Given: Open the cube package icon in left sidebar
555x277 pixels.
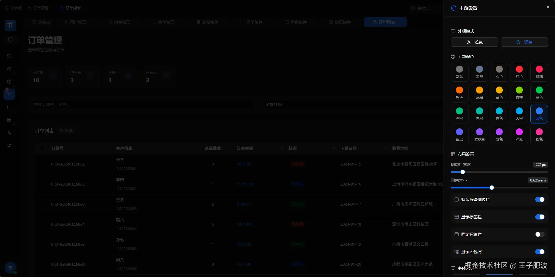Looking at the screenshot, I should tap(9, 82).
